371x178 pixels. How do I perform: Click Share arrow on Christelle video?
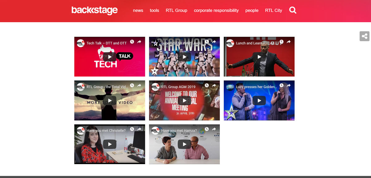(139, 129)
